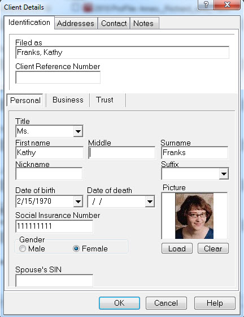This screenshot has width=244, height=317.
Task: Open the Contact tab
Action: click(x=114, y=23)
